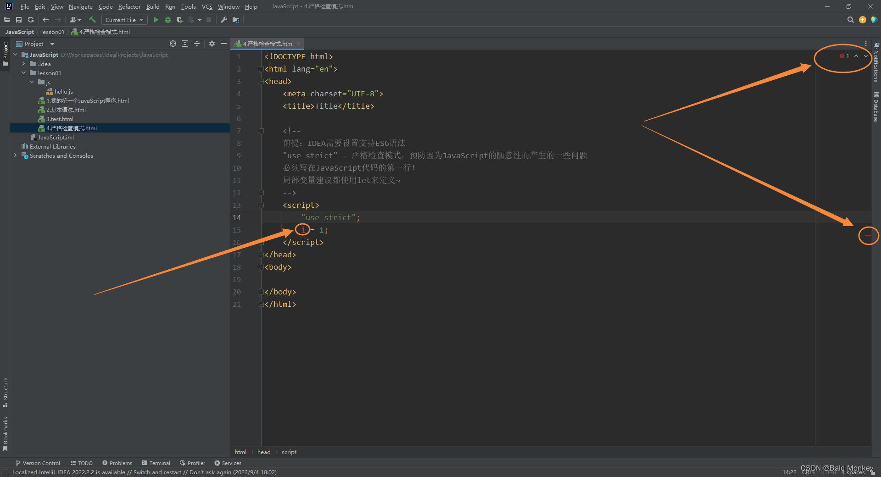Toggle the Database side panel
The image size is (881, 477).
[x=876, y=106]
